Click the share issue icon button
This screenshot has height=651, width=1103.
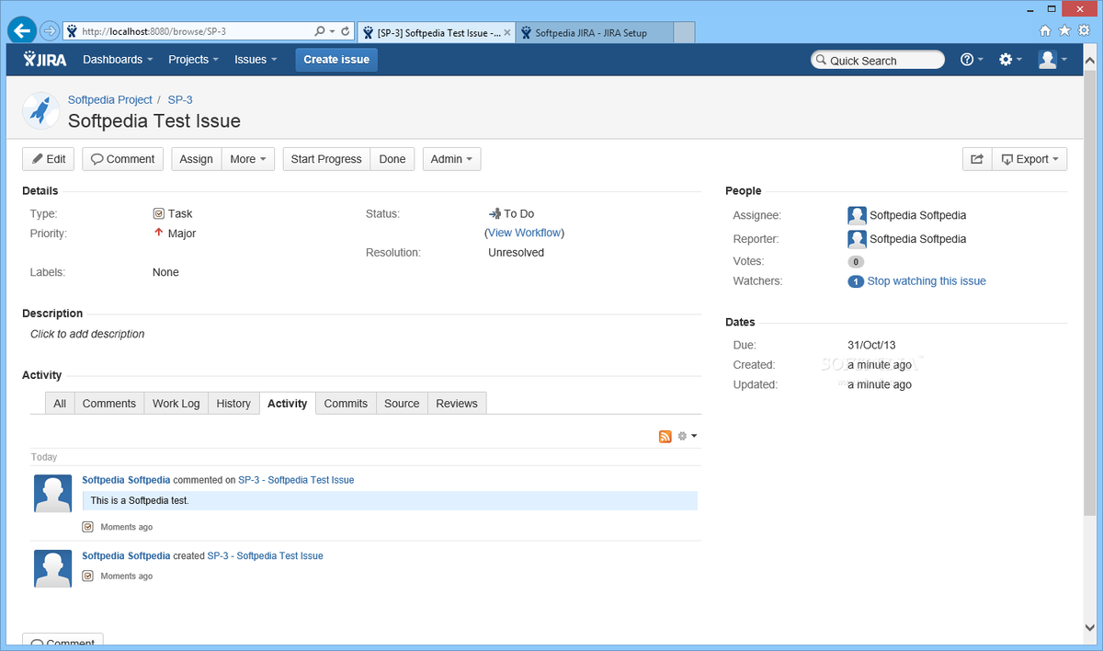pos(977,159)
